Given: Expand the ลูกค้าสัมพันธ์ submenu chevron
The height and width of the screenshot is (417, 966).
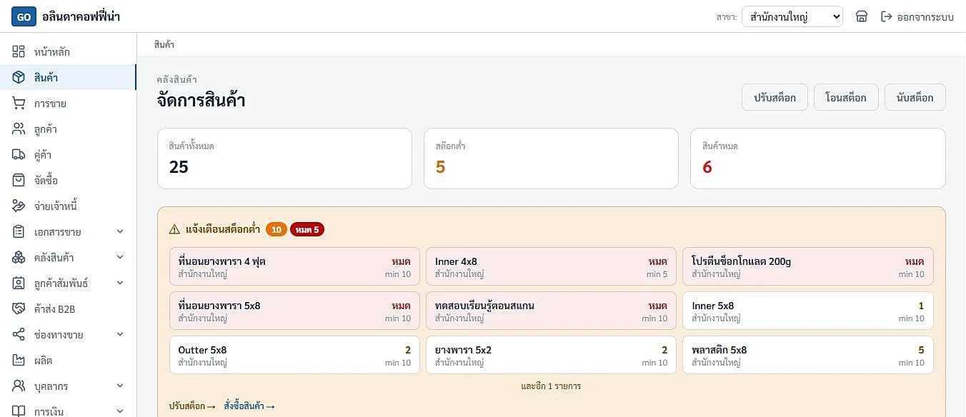Looking at the screenshot, I should pyautogui.click(x=120, y=283).
